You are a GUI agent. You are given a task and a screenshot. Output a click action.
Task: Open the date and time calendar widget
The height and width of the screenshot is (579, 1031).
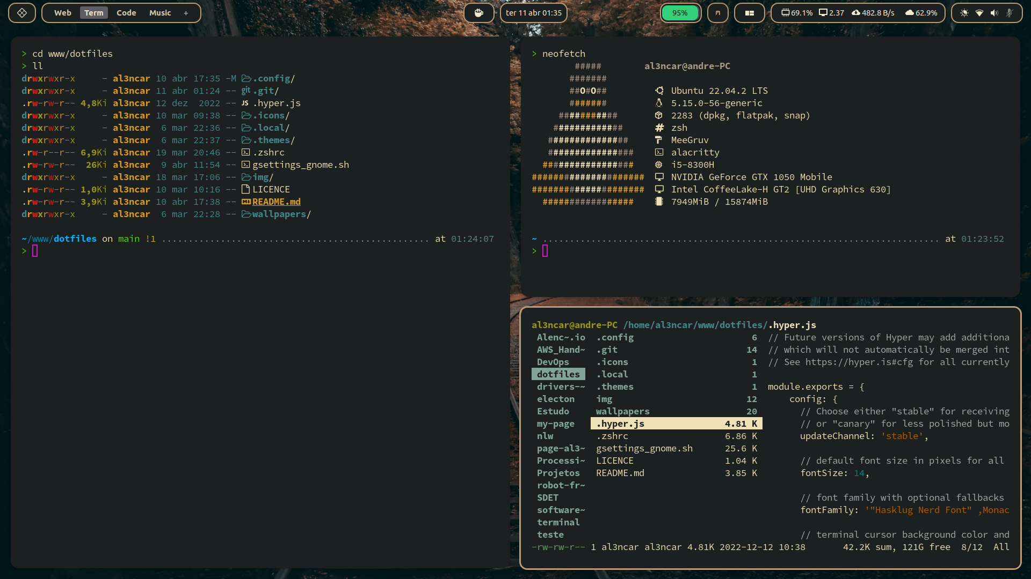pyautogui.click(x=533, y=13)
